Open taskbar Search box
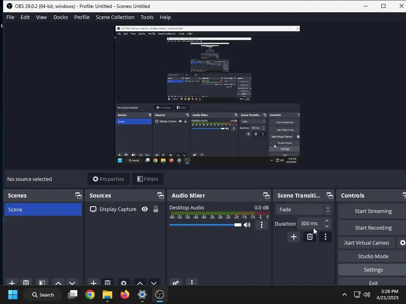The width and height of the screenshot is (406, 304). (x=43, y=294)
